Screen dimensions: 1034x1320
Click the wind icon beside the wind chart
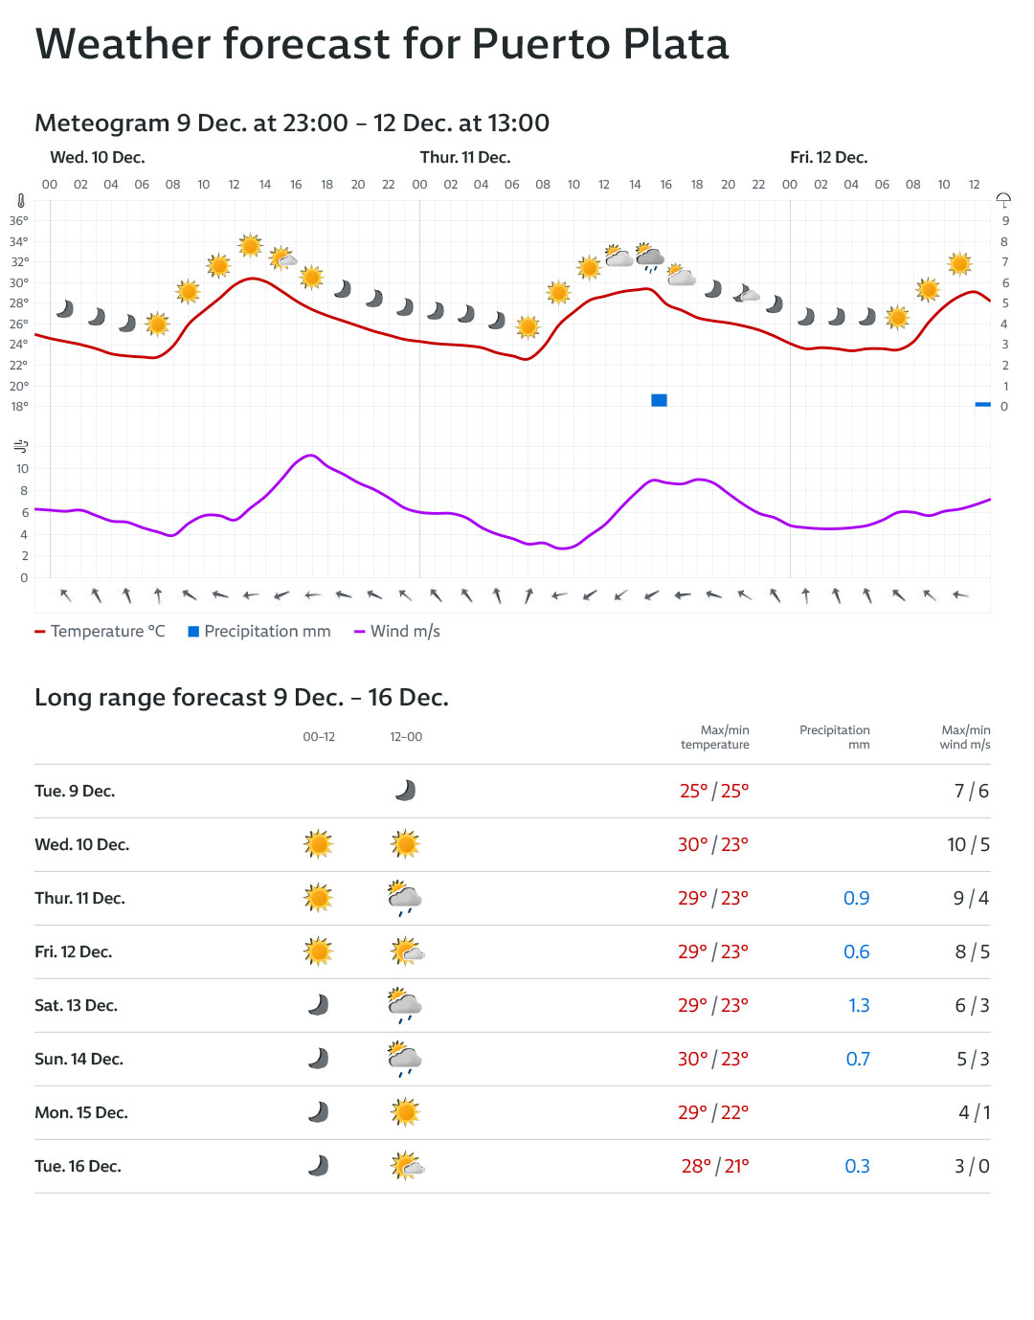pyautogui.click(x=21, y=446)
